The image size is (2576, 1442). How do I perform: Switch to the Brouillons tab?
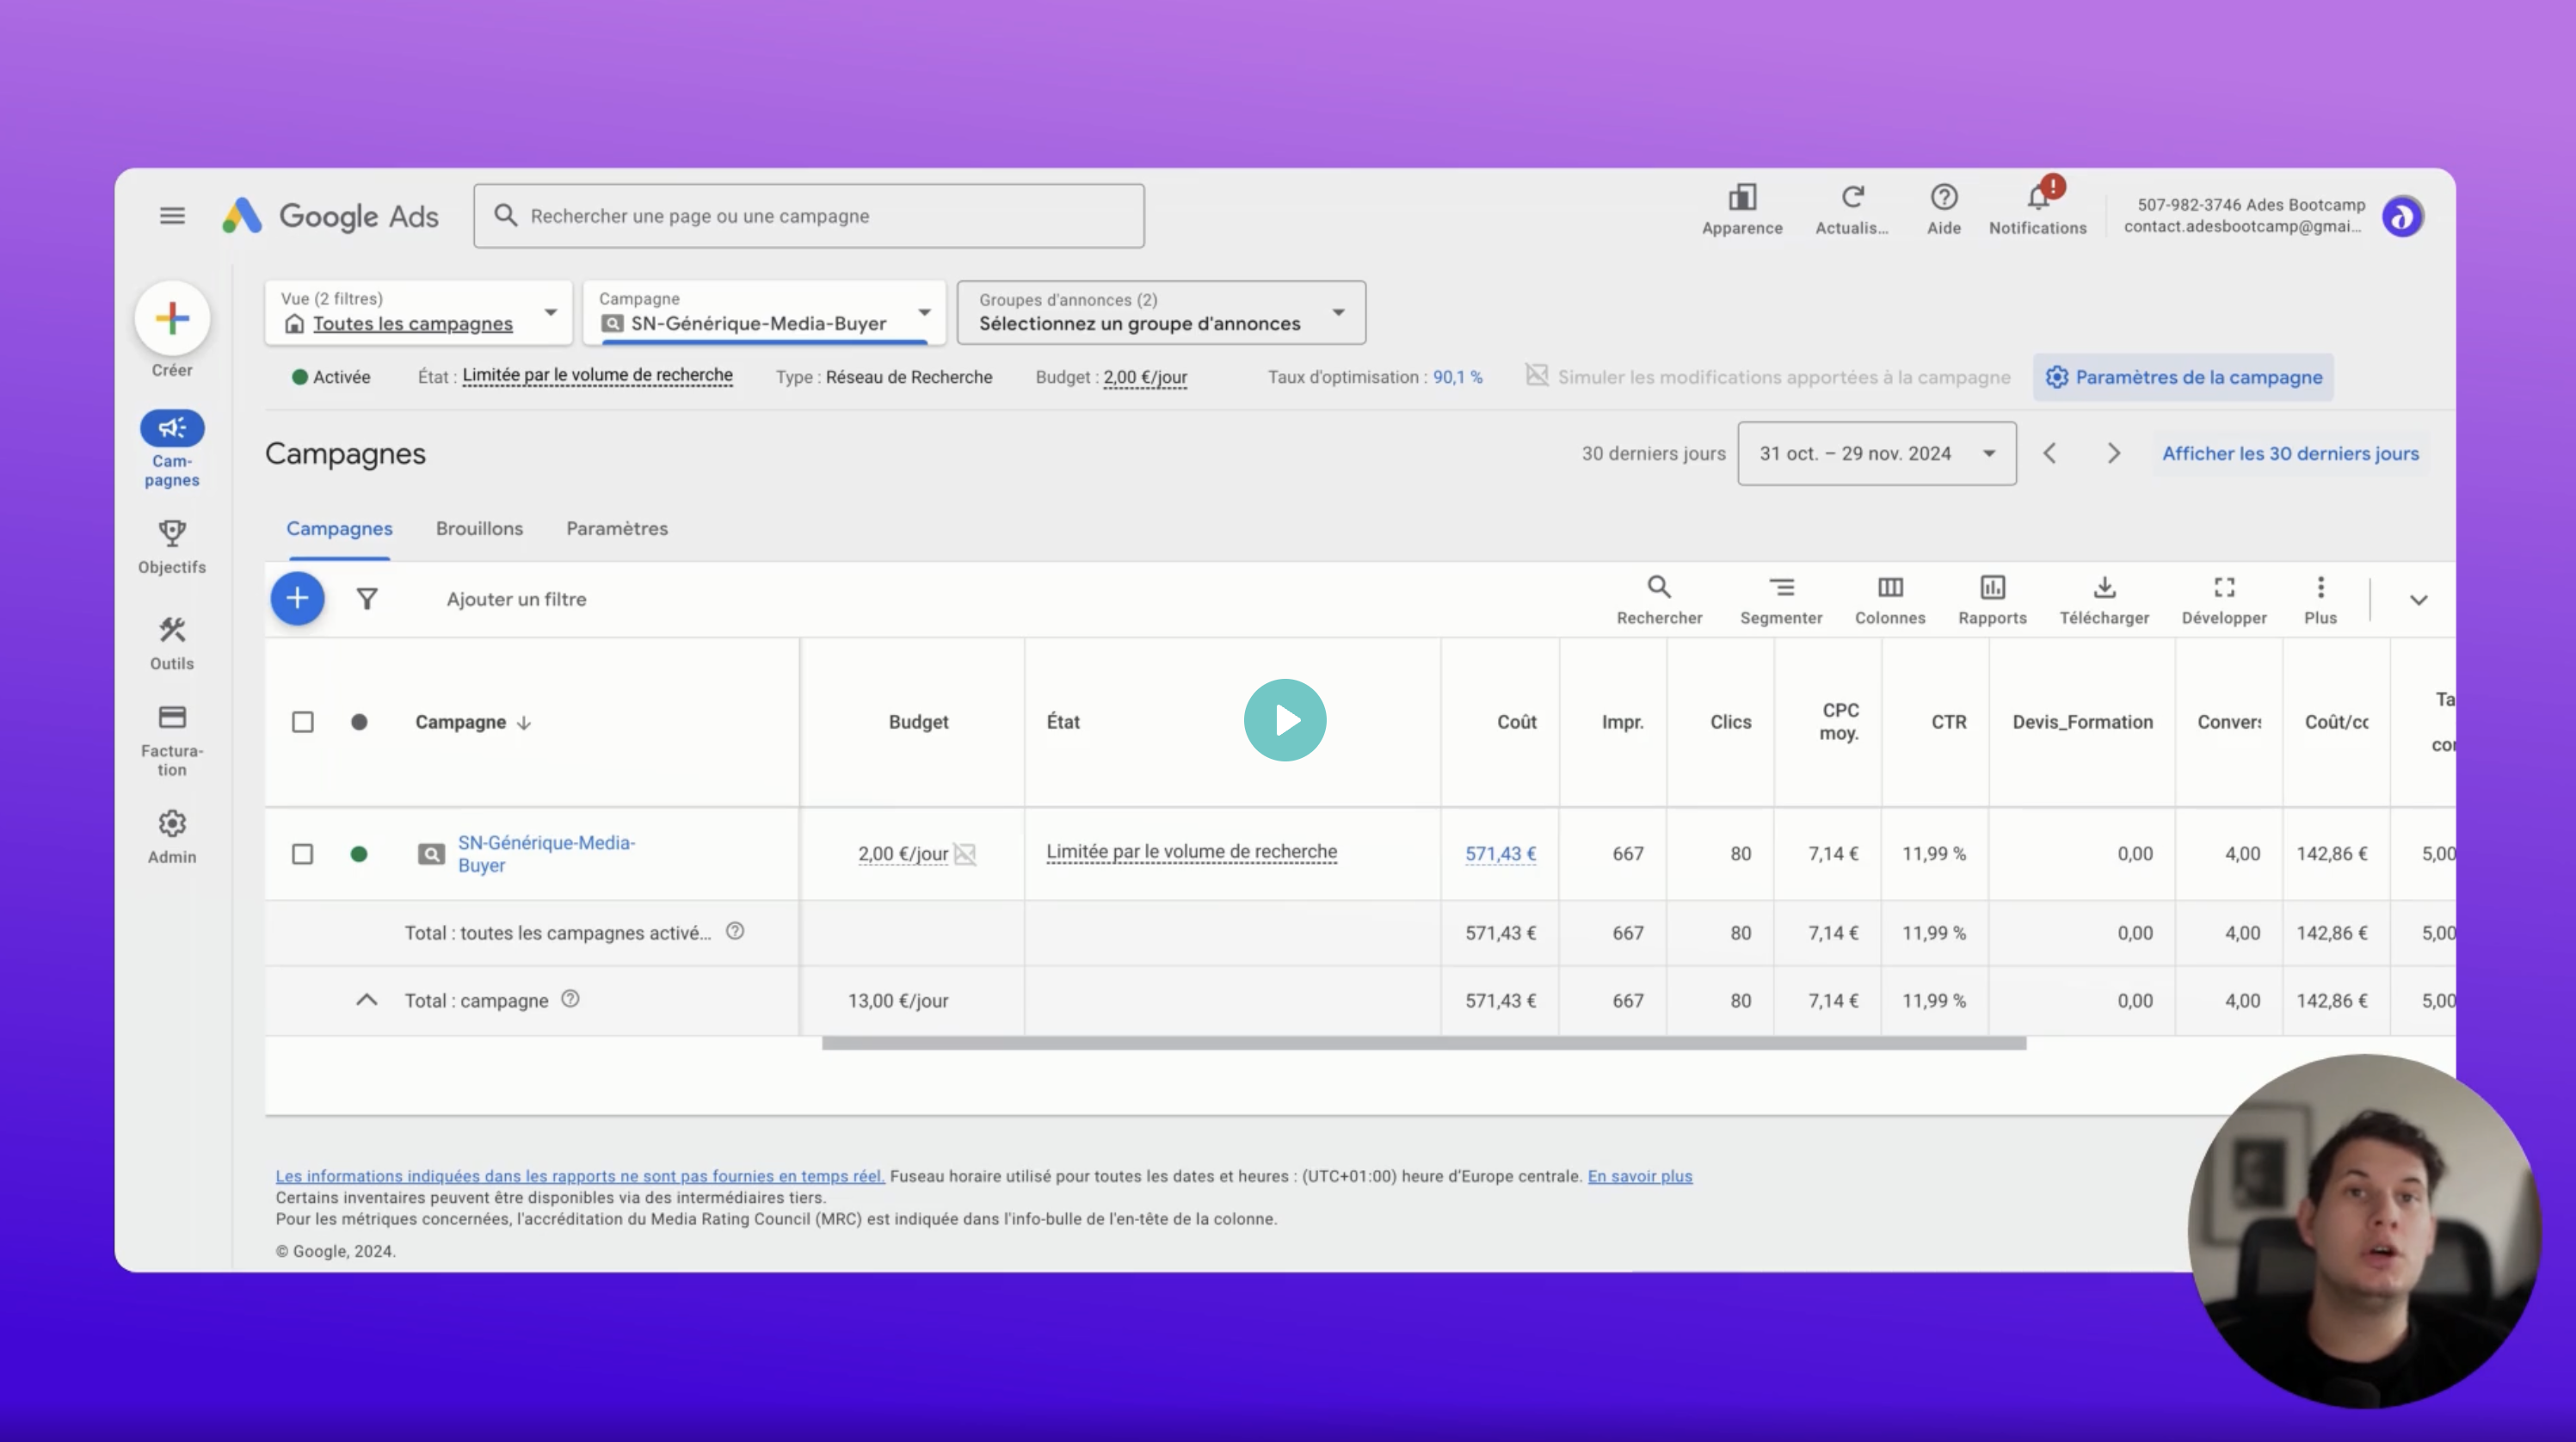click(479, 529)
